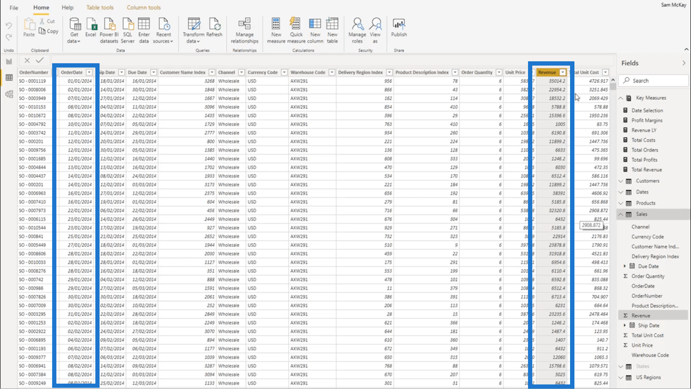
Task: Collapse the Key Measures table
Action: [x=621, y=98]
